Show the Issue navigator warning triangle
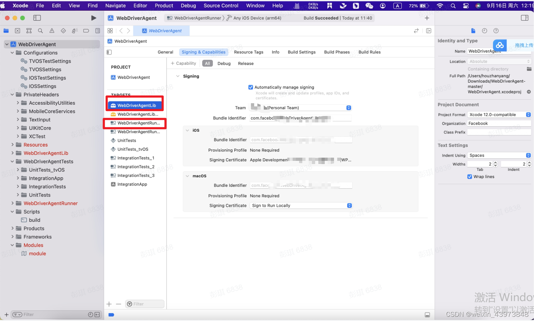534x321 pixels. click(x=52, y=31)
